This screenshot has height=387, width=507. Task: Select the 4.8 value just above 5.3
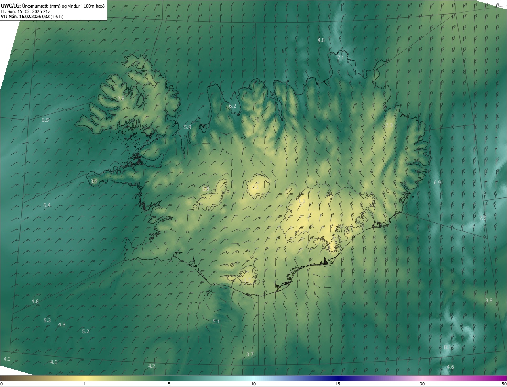click(35, 301)
